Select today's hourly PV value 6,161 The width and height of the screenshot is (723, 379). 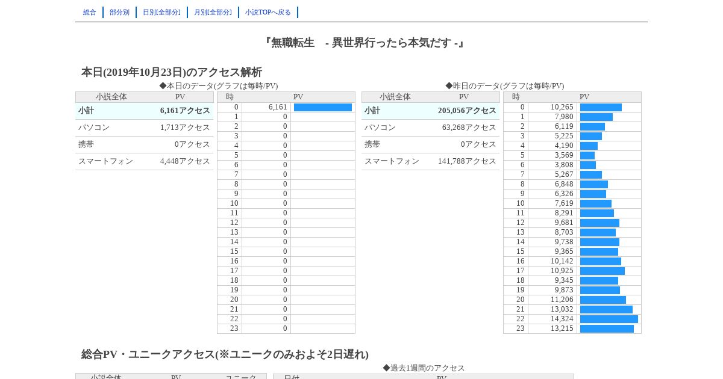(x=278, y=107)
